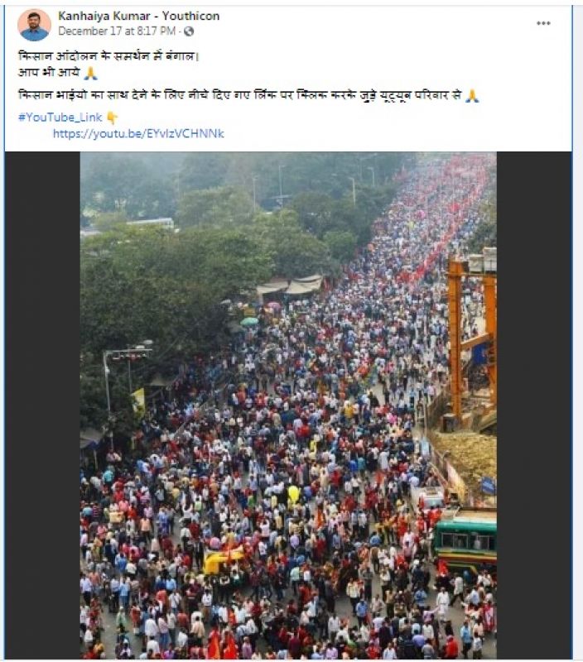
Task: Click the folded hands emoji after 'आप भी आये'
Action: coord(90,74)
